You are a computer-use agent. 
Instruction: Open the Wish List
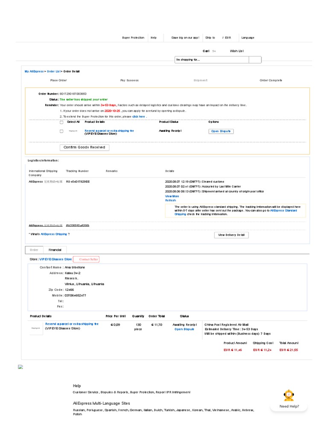[237, 51]
